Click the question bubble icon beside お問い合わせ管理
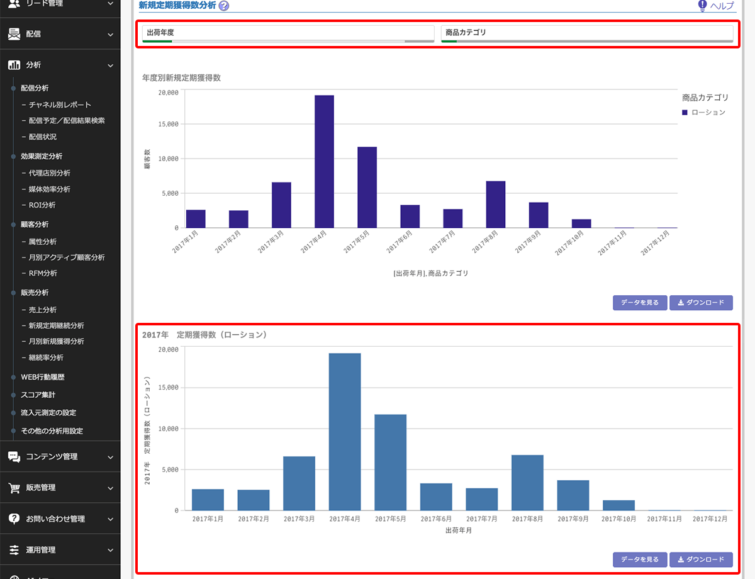 14,519
